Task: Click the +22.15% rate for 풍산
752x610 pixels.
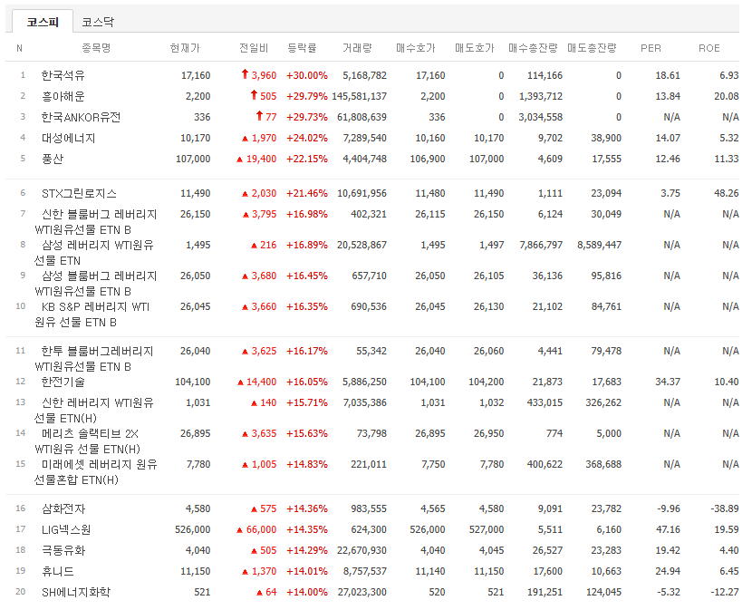Action: click(307, 159)
